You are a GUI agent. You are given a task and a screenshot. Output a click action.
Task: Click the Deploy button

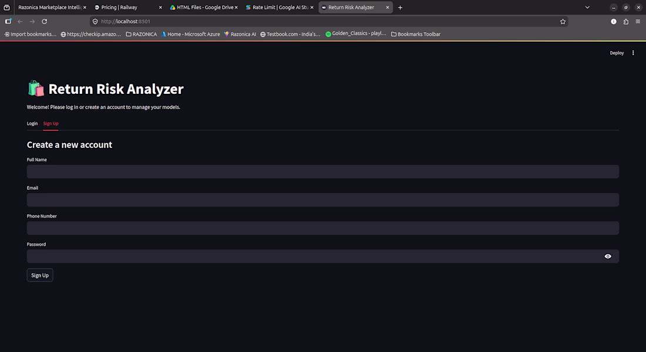pos(617,53)
